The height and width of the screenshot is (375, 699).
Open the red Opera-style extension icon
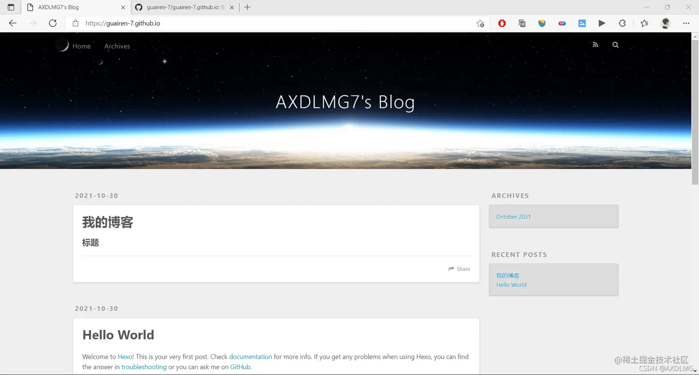click(x=502, y=23)
